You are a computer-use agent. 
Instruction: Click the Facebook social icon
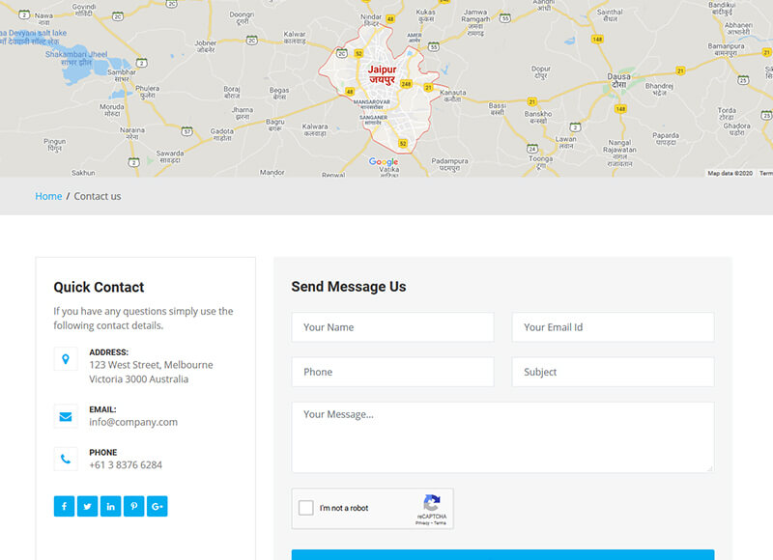coord(65,506)
